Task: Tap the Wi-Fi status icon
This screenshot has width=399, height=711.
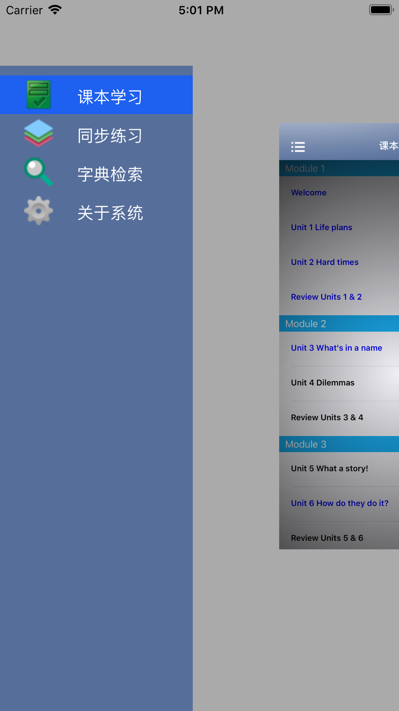Action: (55, 10)
